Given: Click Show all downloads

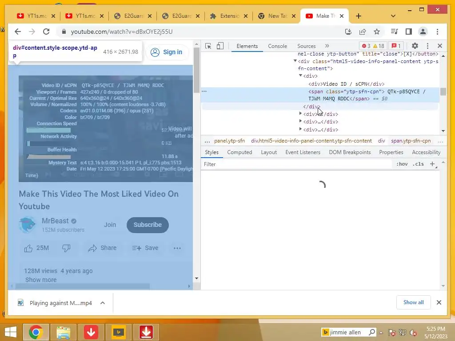Looking at the screenshot, I should 413,302.
